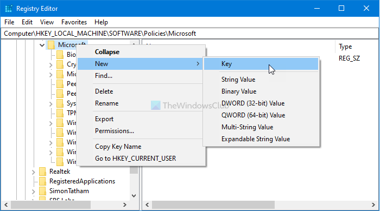Viewport: 380px width, 211px height.
Task: Click the Mic subkey folder icon
Action: (60, 74)
